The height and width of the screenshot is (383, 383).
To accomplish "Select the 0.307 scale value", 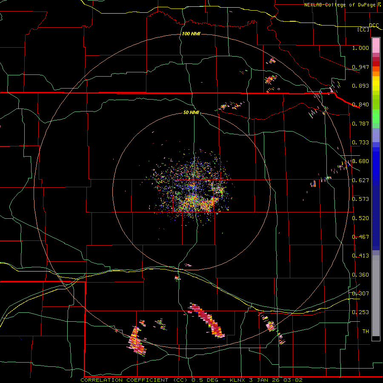I will [360, 294].
